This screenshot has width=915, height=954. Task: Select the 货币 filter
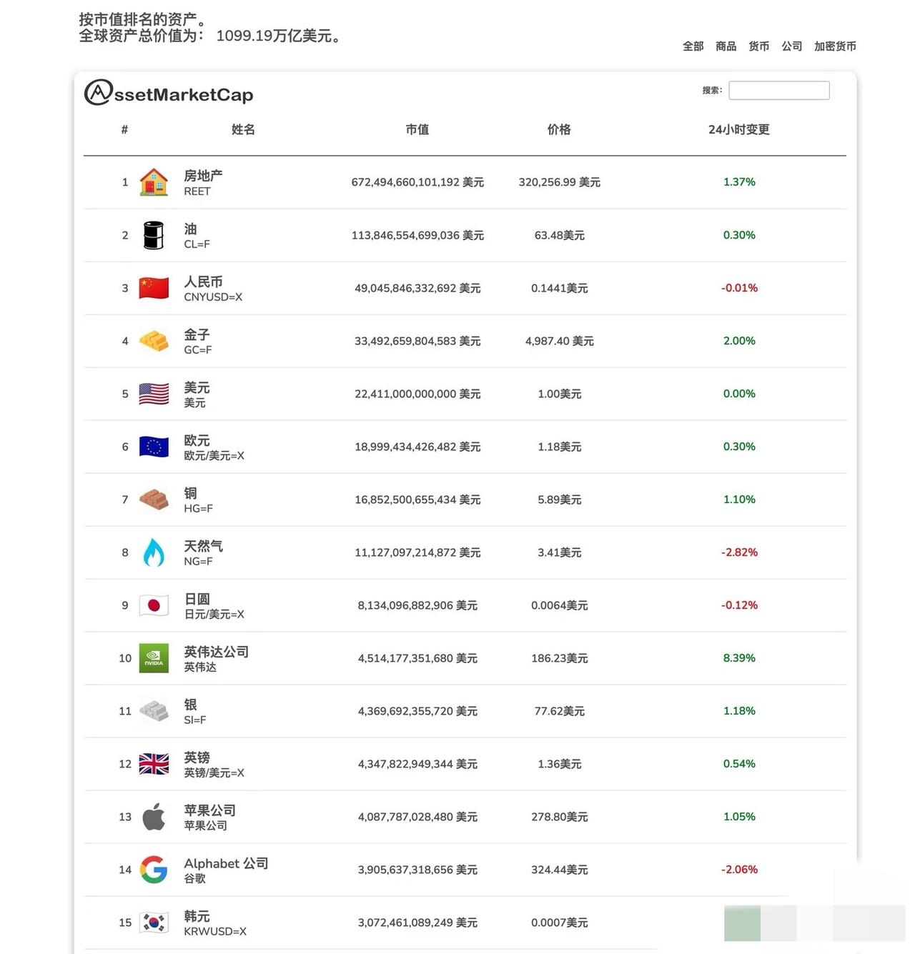point(758,46)
